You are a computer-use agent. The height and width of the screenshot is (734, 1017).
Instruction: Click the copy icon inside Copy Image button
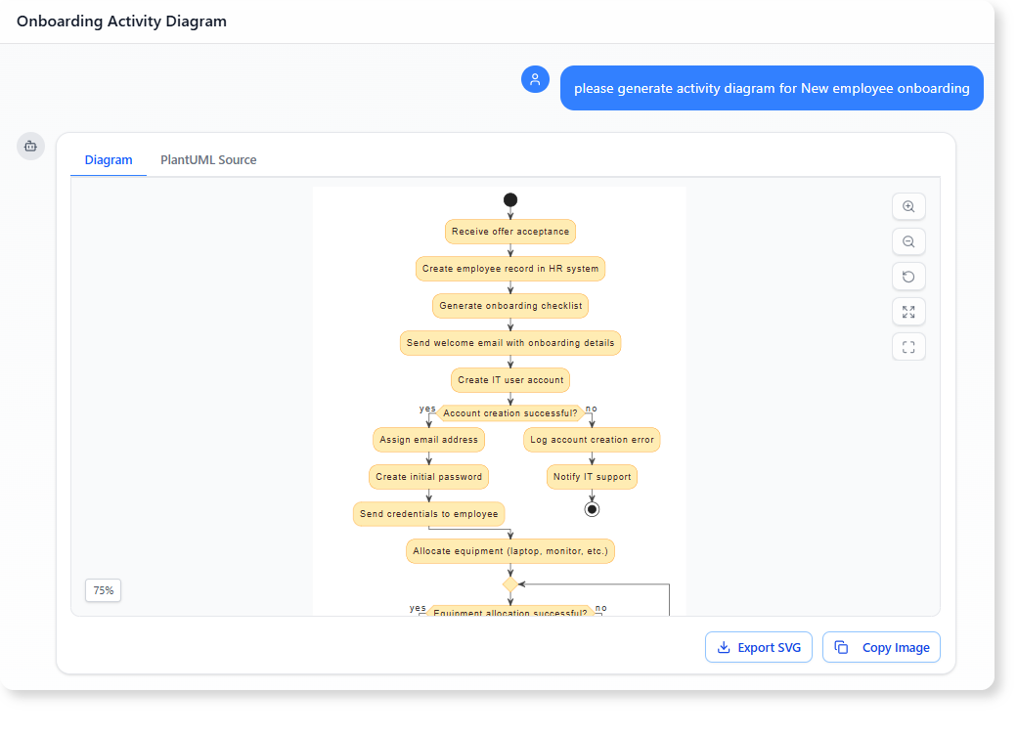click(842, 647)
